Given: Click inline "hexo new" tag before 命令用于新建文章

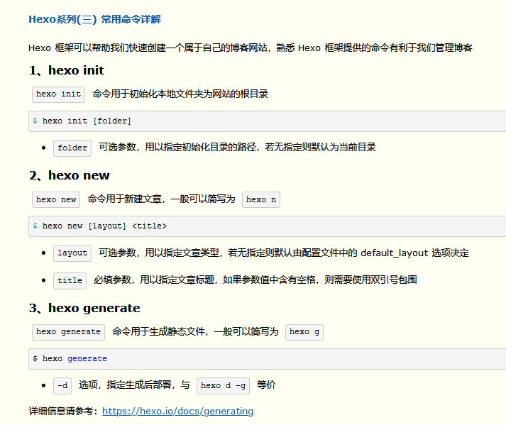Looking at the screenshot, I should coord(56,199).
